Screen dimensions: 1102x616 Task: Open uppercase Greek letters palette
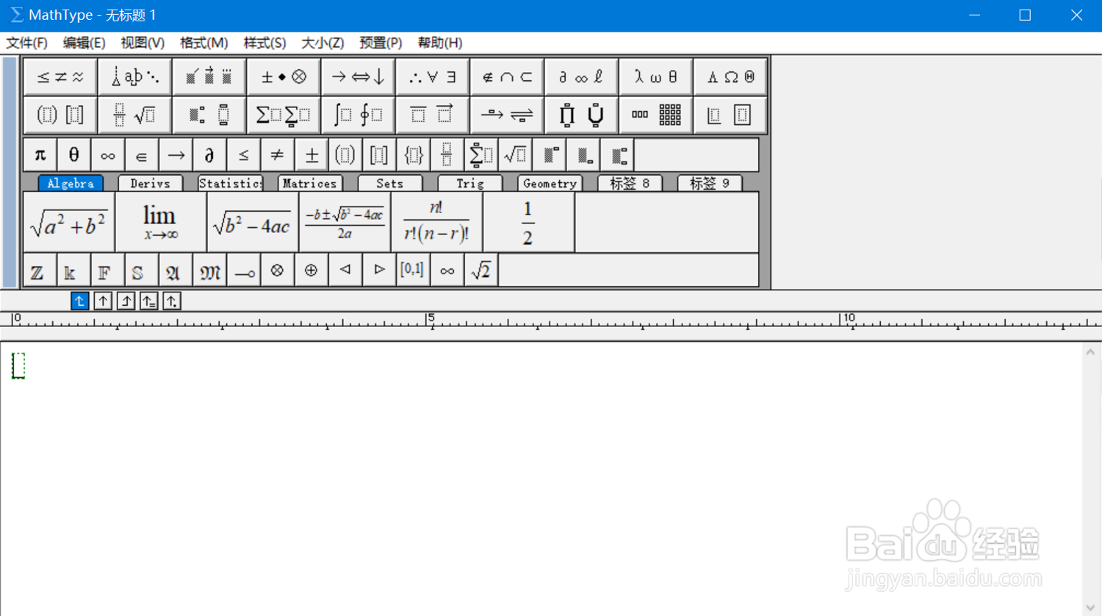[730, 76]
